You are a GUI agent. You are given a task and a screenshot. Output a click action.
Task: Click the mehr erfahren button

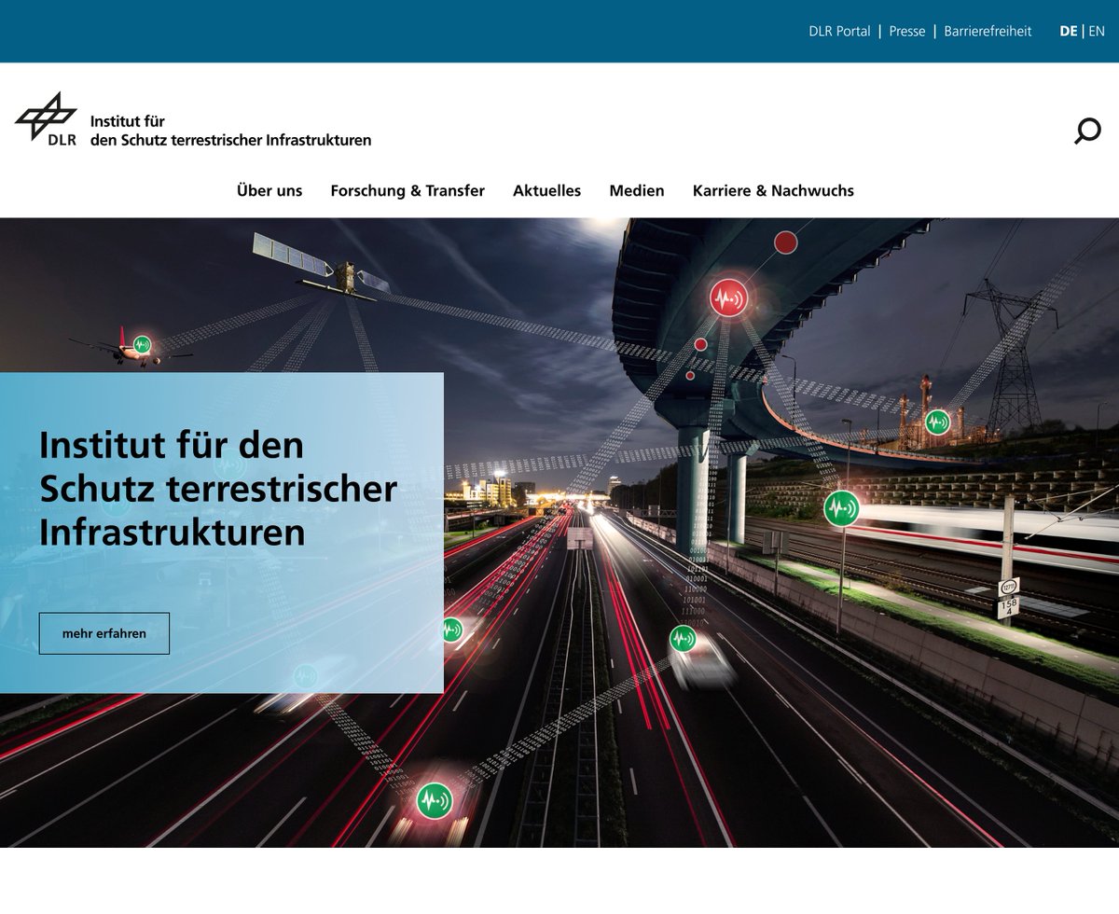tap(104, 633)
